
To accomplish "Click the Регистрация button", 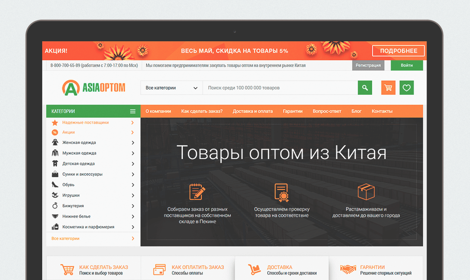I will coord(368,65).
